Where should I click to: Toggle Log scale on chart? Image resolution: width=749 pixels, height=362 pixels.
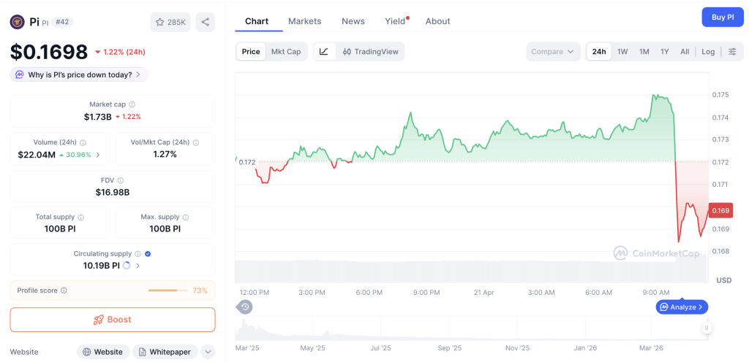[x=708, y=52]
